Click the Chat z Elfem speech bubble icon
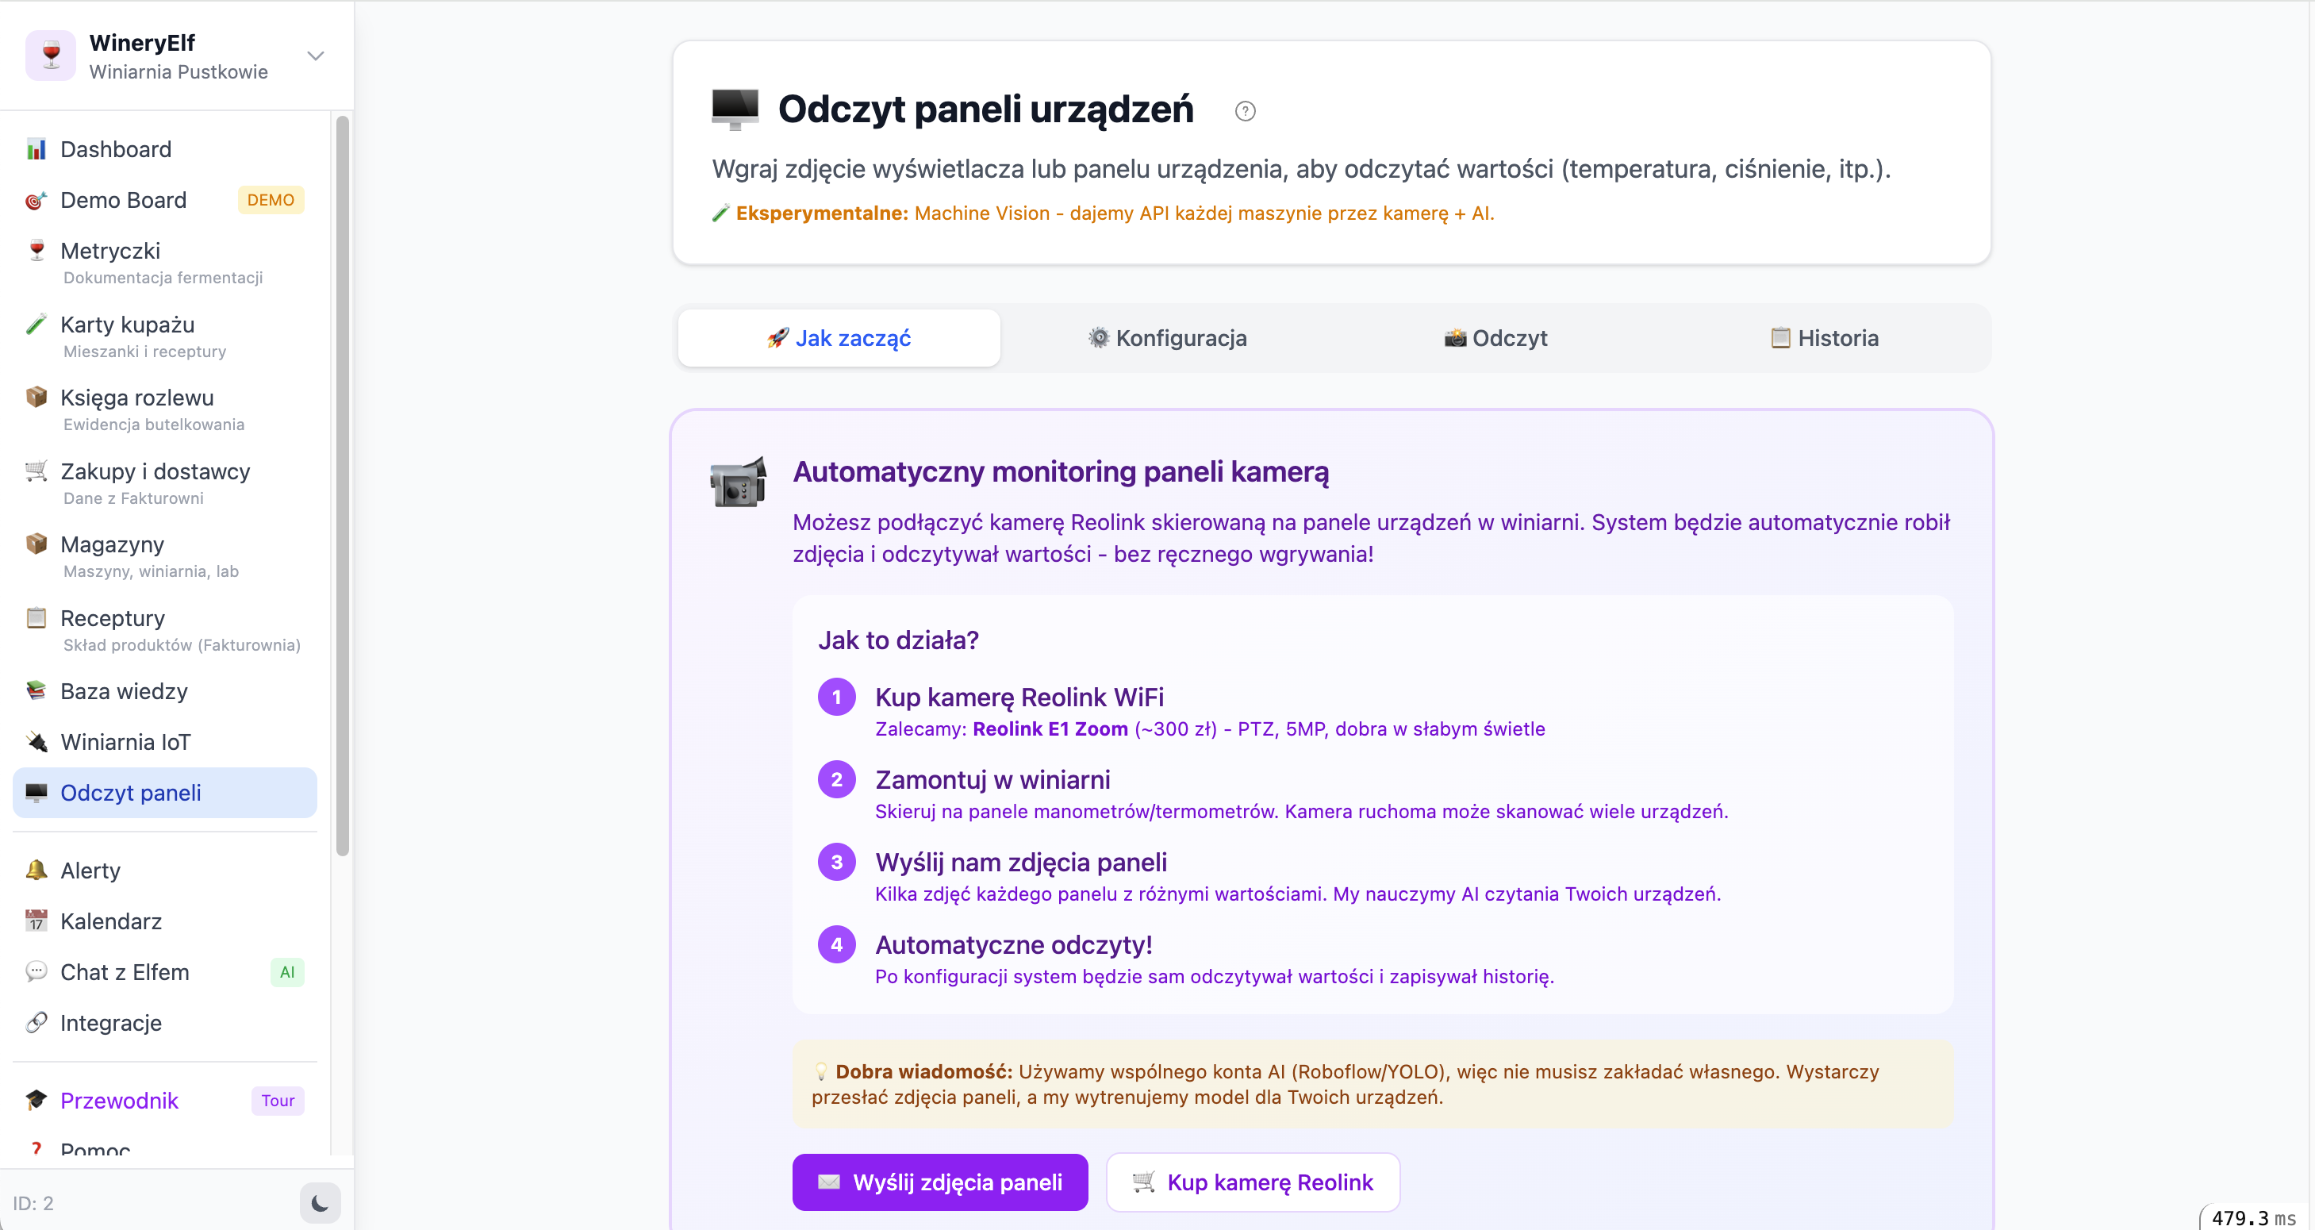 pos(36,972)
